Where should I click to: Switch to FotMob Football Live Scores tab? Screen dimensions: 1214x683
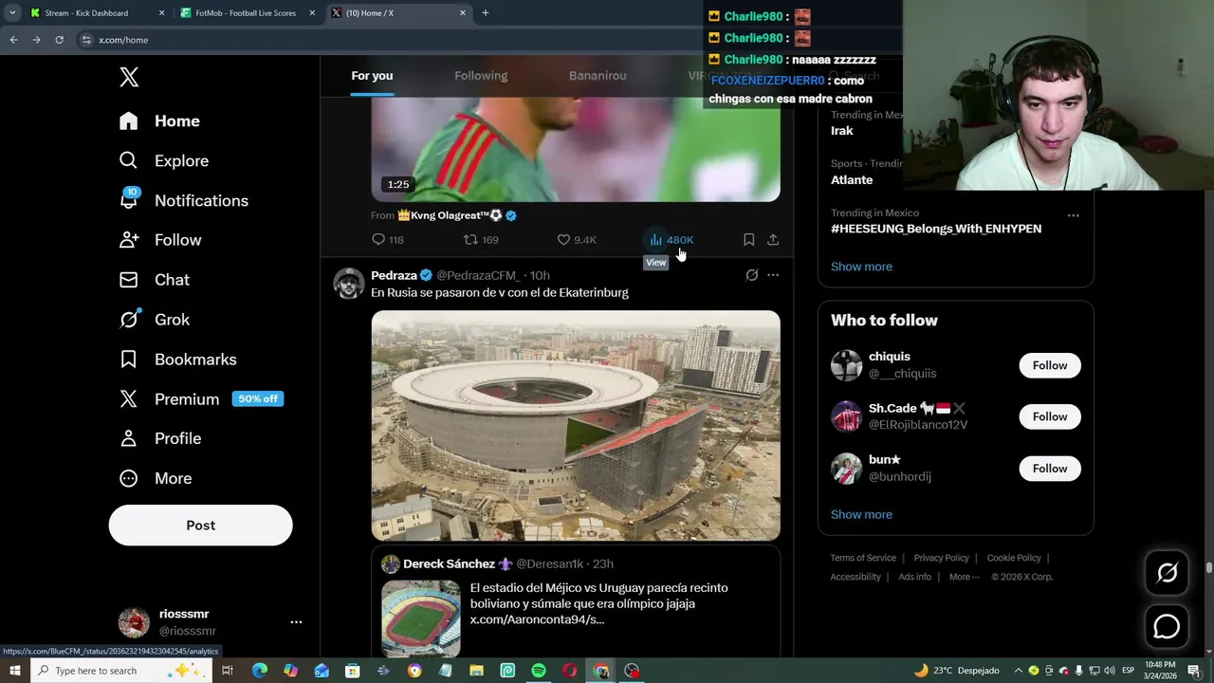[246, 13]
